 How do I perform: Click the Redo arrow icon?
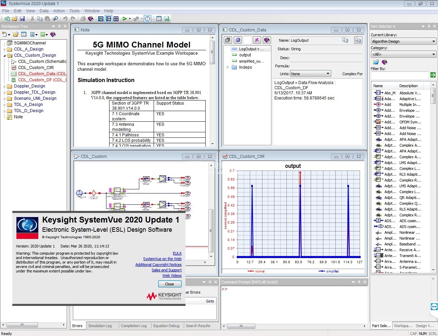pos(73,19)
